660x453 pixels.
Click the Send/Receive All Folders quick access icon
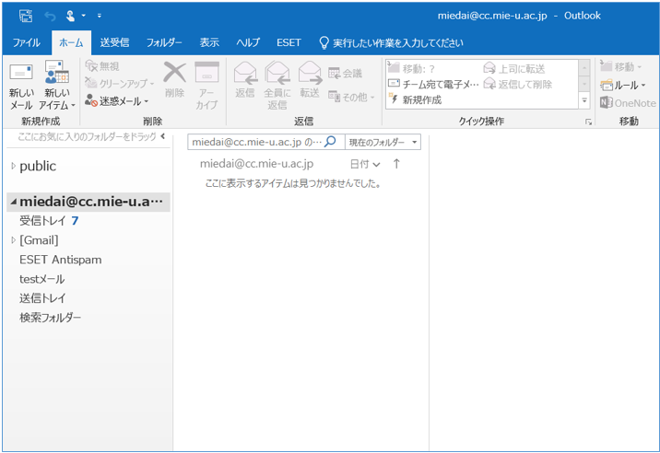click(26, 16)
